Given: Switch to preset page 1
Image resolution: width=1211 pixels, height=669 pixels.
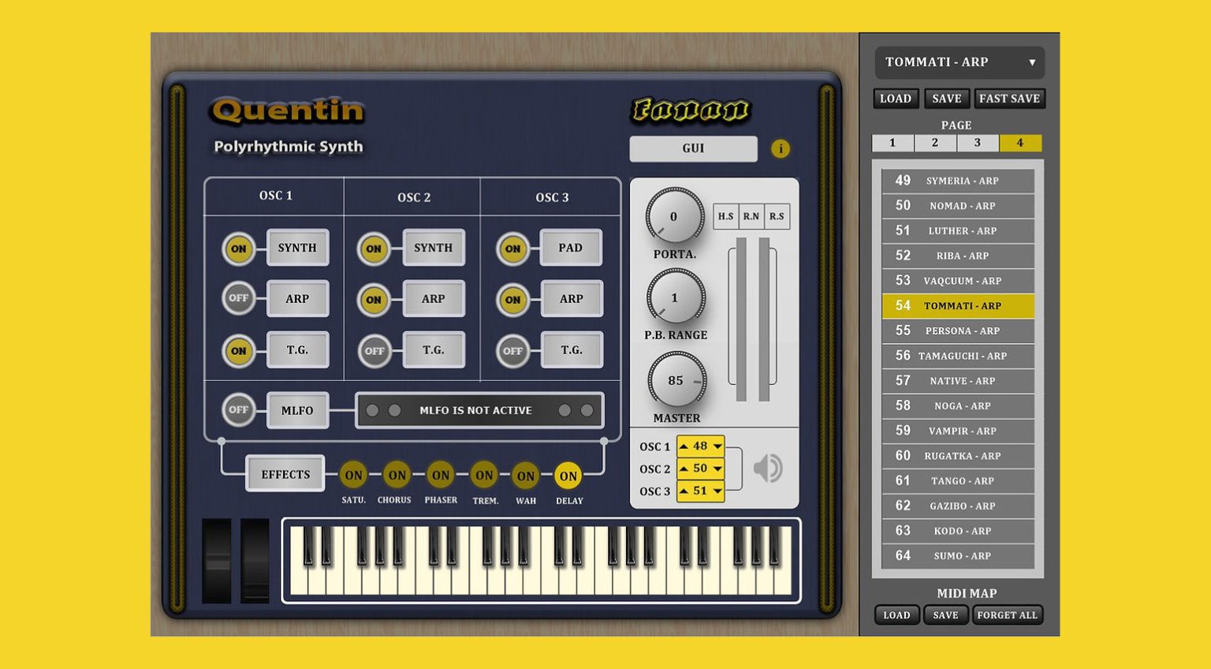Looking at the screenshot, I should click(892, 143).
